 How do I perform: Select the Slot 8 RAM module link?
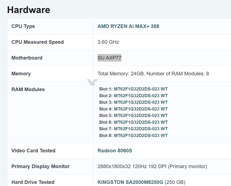tap(141, 135)
